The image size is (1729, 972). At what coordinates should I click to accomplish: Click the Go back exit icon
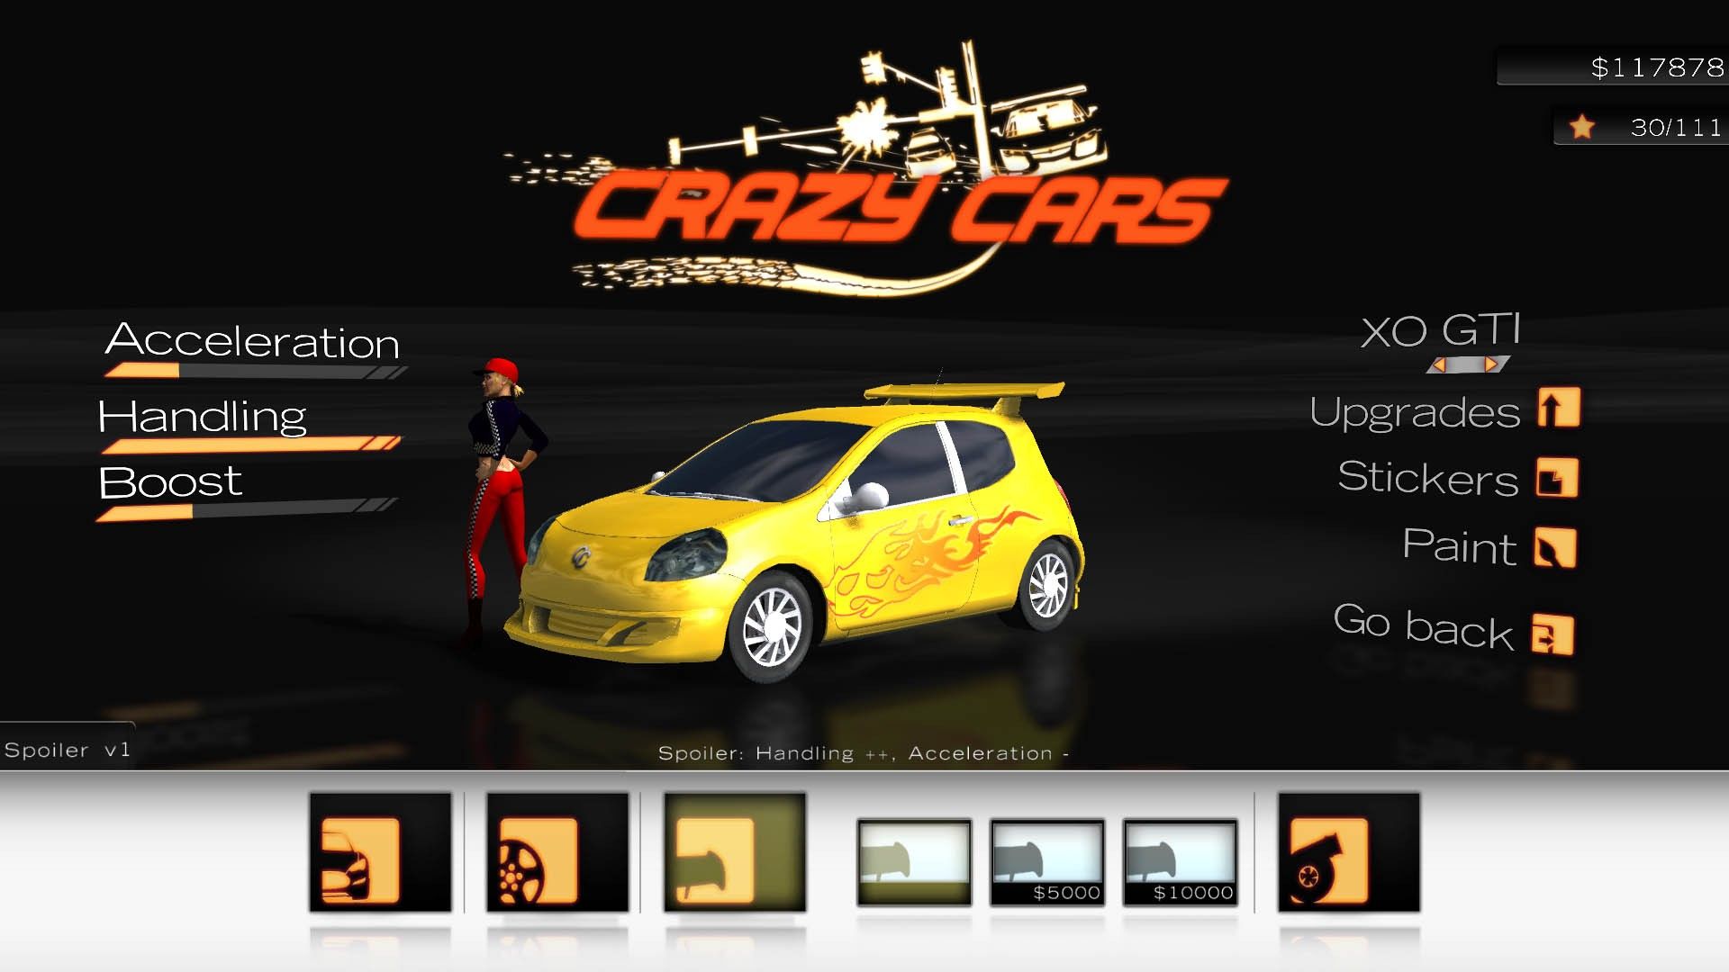(1552, 635)
